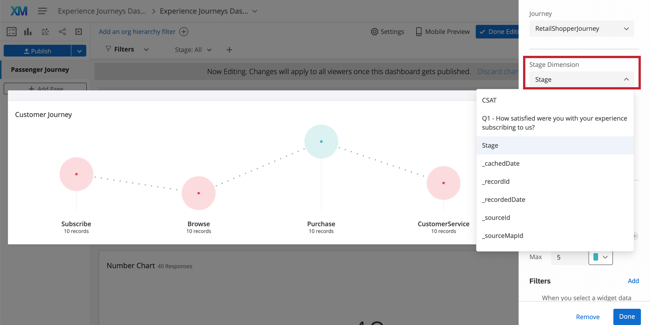Click the XM logo

pyautogui.click(x=19, y=11)
